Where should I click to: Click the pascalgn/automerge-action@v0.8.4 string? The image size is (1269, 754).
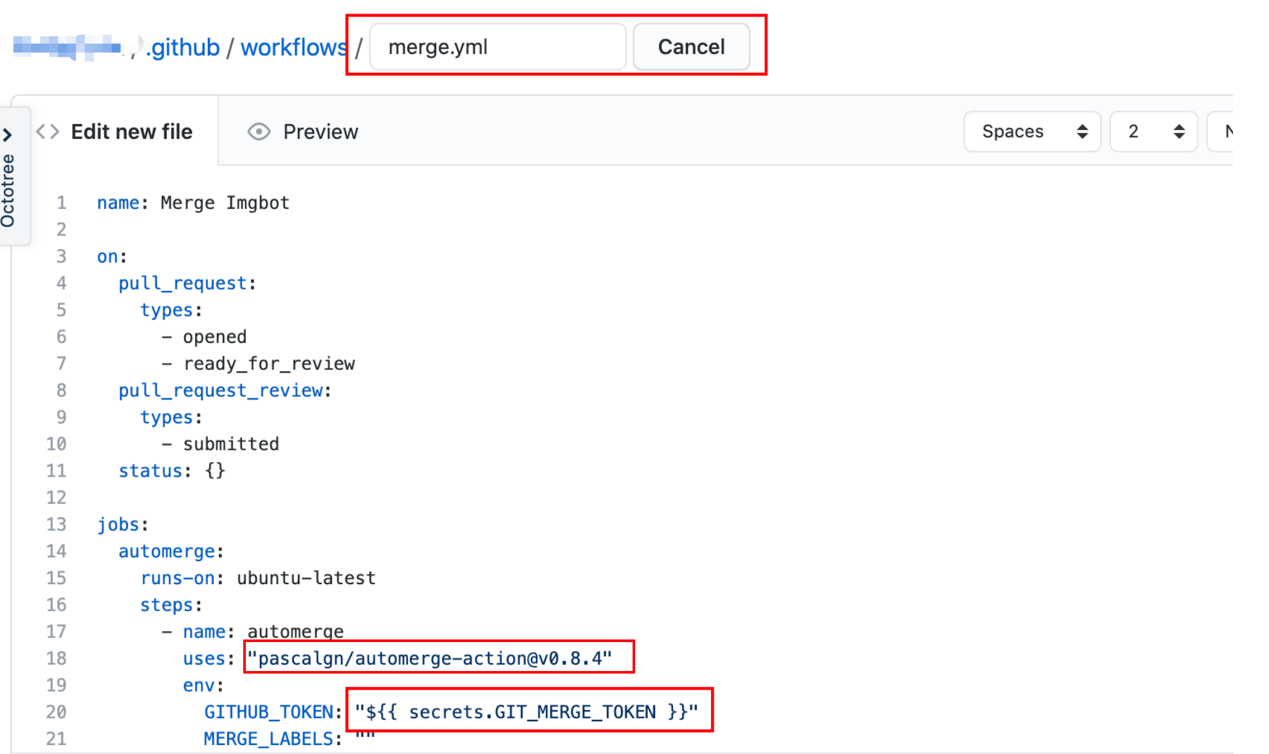(x=429, y=658)
